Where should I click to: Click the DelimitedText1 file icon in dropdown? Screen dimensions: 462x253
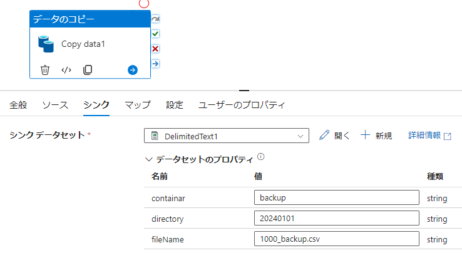click(155, 136)
